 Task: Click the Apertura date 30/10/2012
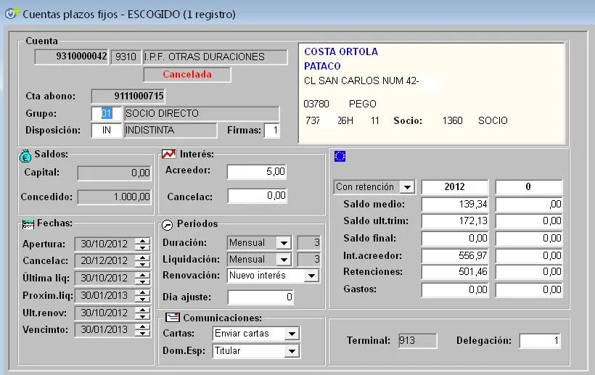[104, 244]
